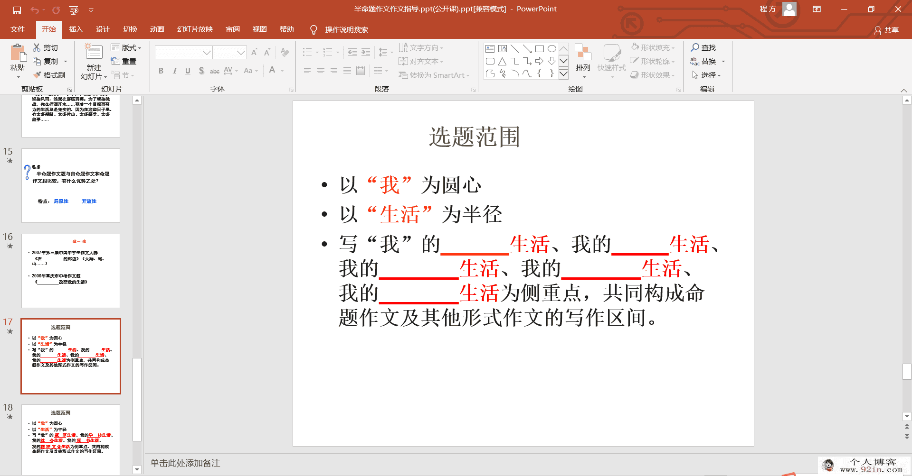Align text left in paragraph group

click(307, 71)
